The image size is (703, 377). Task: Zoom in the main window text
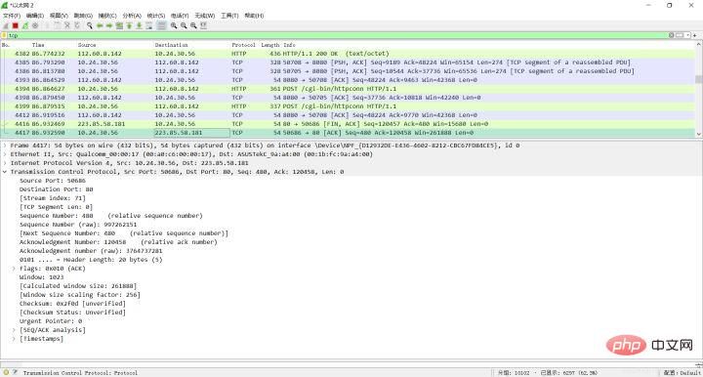click(x=174, y=25)
